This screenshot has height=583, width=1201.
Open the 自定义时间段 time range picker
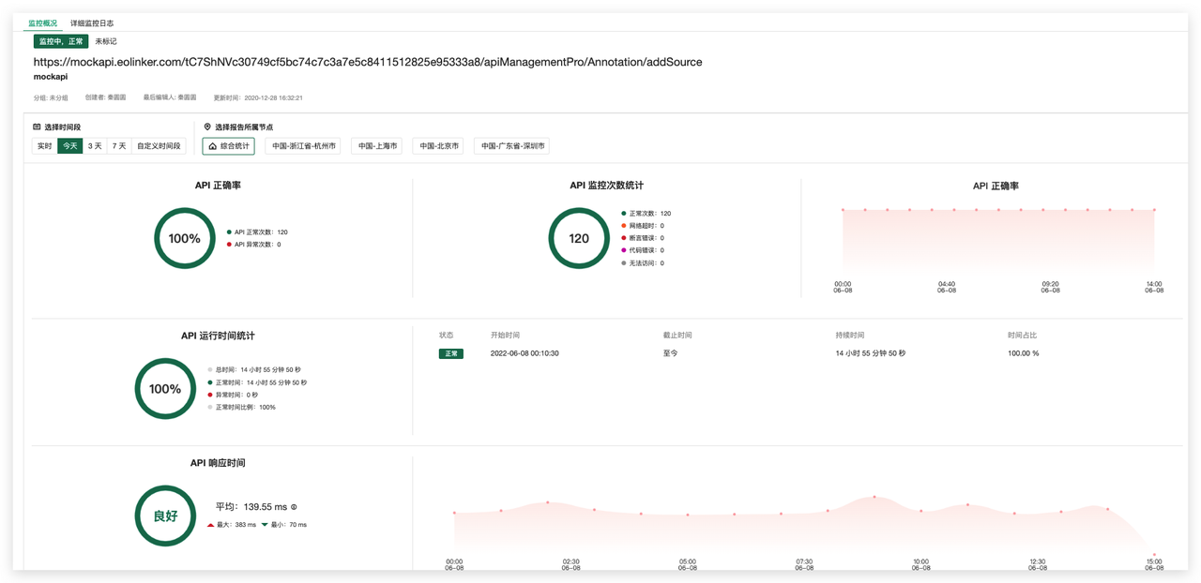(x=159, y=146)
